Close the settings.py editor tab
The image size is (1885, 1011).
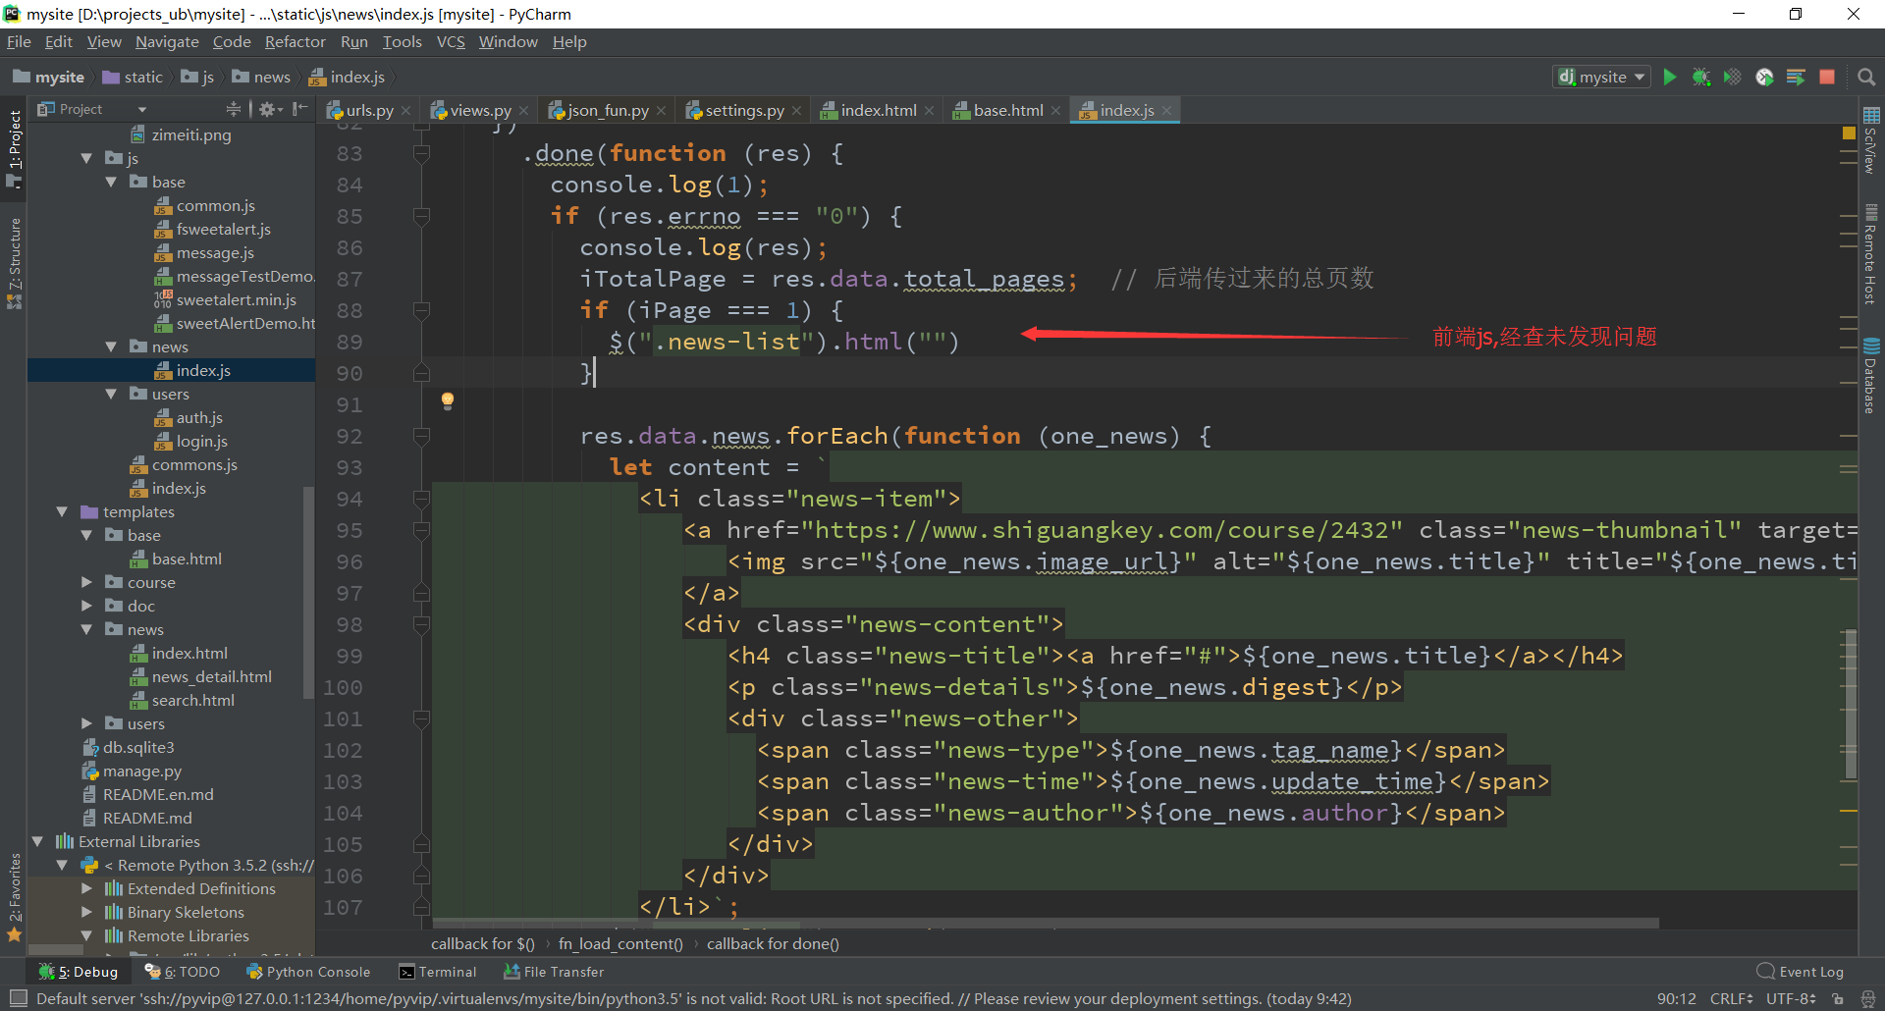[x=796, y=111]
